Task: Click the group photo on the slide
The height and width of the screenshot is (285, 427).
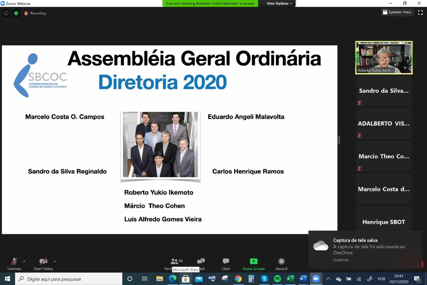Action: (x=160, y=144)
